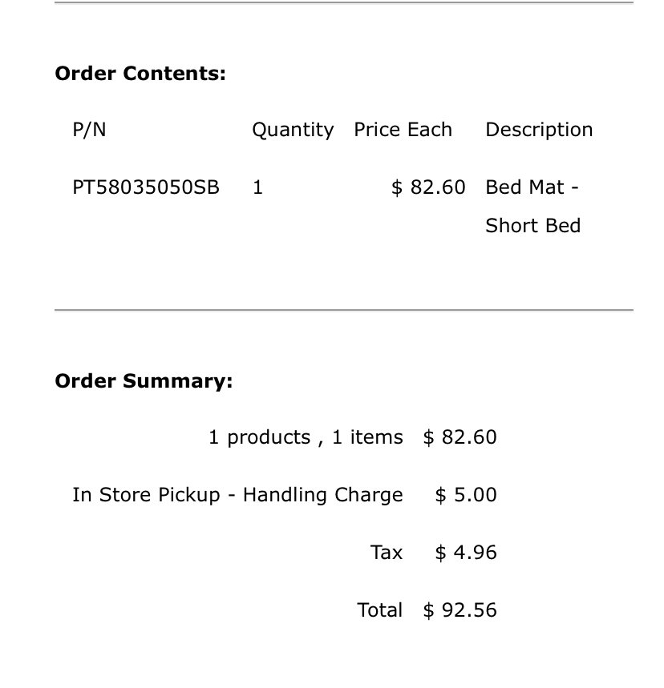Image resolution: width=664 pixels, height=688 pixels.
Task: Click the Order Summary heading
Action: 144,381
